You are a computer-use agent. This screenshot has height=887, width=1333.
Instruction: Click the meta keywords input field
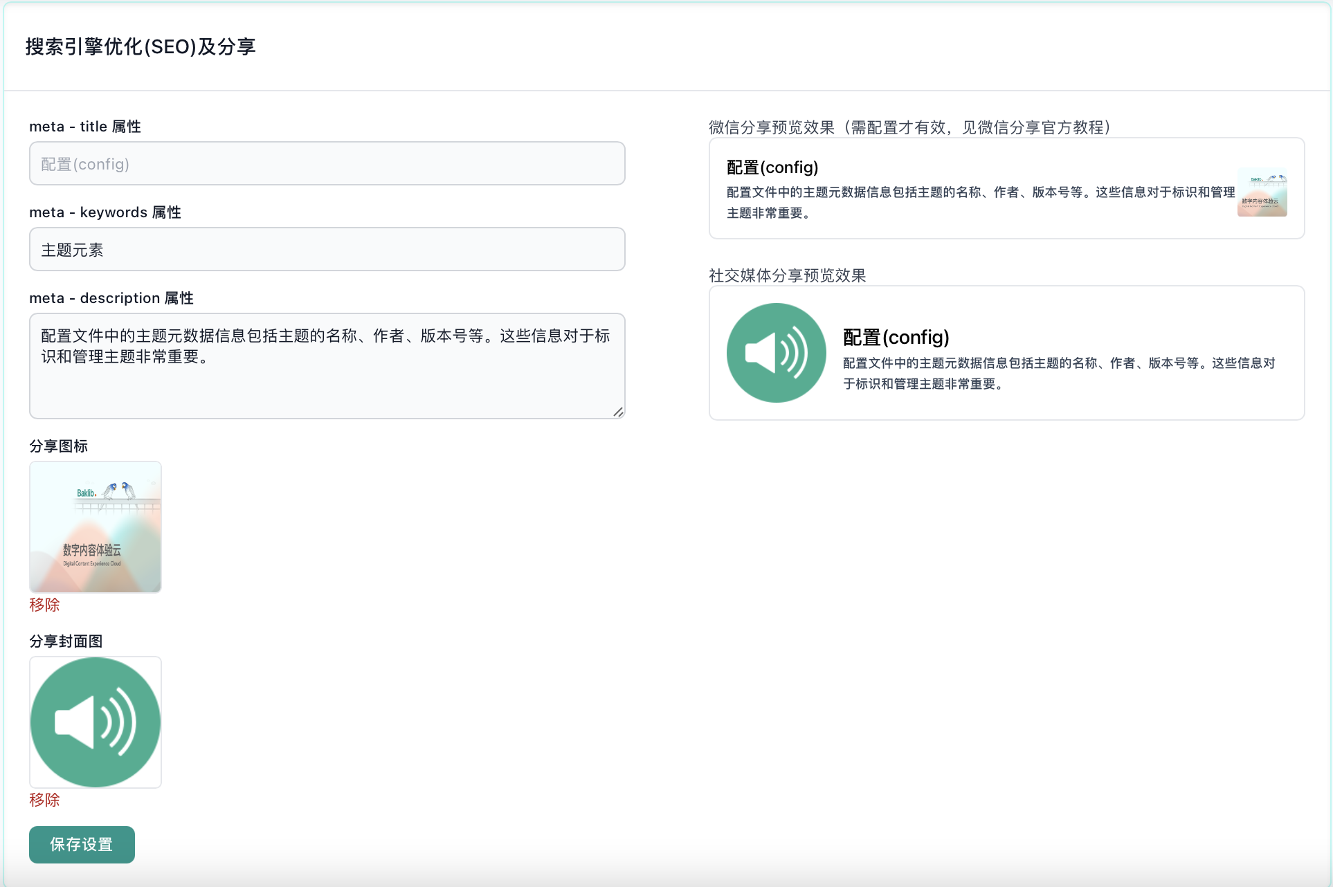click(327, 250)
